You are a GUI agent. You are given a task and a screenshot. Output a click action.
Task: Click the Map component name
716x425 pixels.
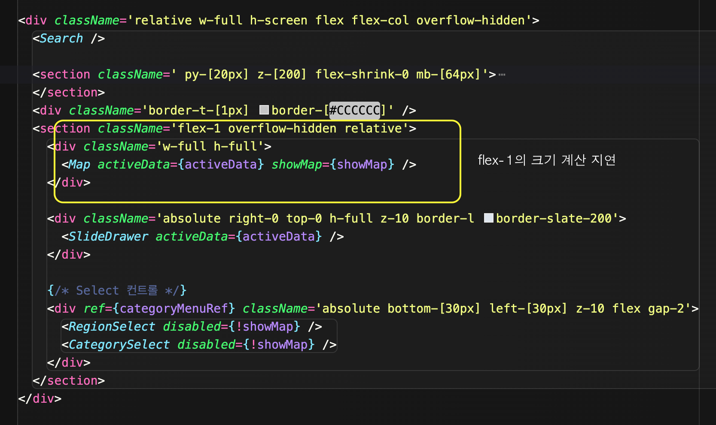[x=79, y=165]
